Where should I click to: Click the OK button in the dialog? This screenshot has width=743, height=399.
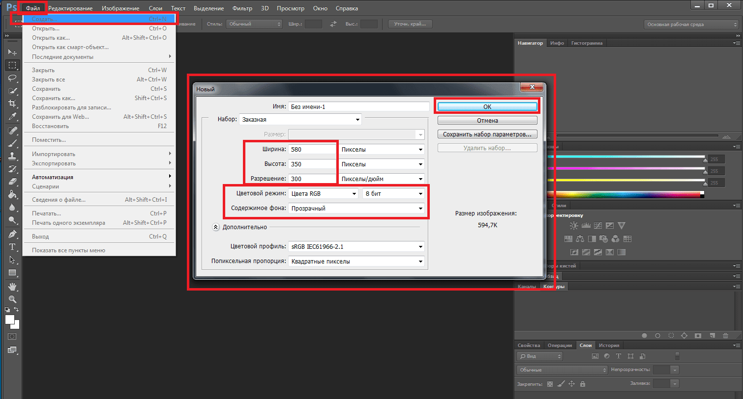pos(487,106)
